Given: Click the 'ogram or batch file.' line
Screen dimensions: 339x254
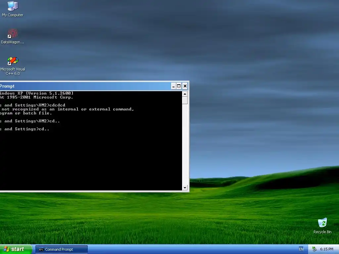Looking at the screenshot, I should click(26, 113).
